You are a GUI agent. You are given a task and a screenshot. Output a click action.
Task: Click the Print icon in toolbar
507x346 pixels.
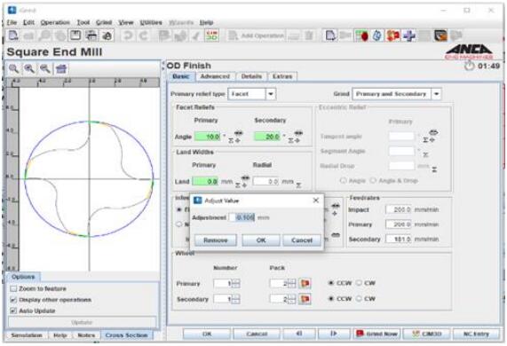(91, 35)
